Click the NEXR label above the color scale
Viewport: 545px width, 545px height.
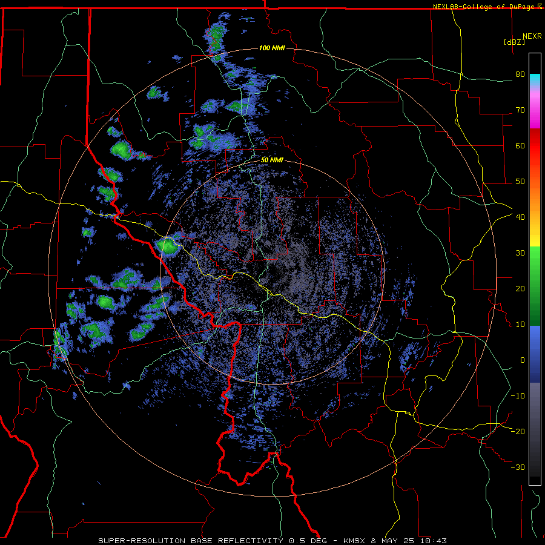click(x=532, y=36)
